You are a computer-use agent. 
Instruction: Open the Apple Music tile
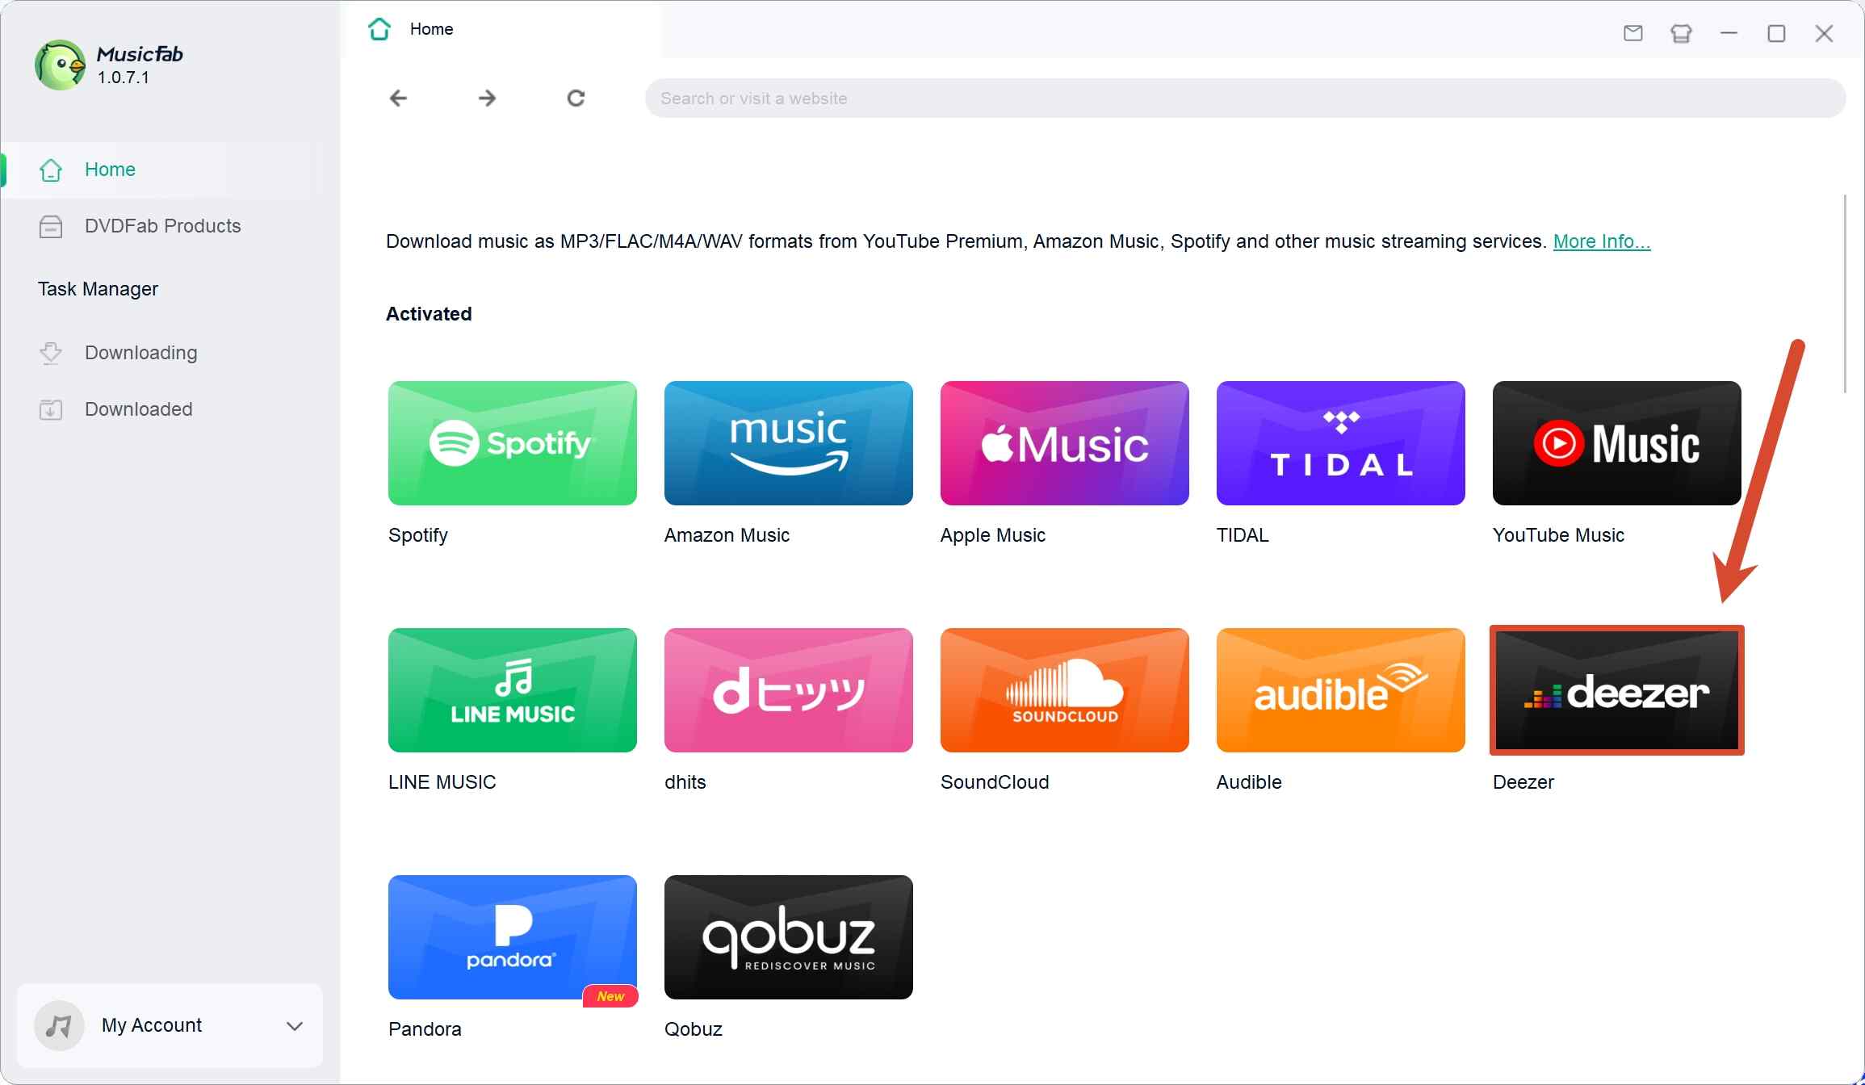[x=1064, y=443]
